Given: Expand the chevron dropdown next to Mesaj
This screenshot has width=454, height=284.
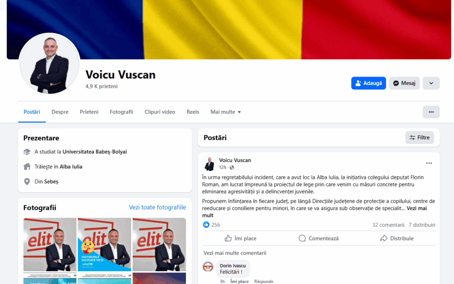Looking at the screenshot, I should [x=431, y=83].
